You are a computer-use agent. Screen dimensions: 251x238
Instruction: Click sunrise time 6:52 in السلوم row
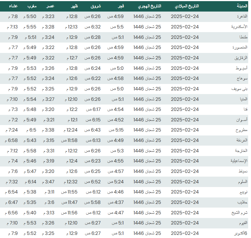point(93,182)
